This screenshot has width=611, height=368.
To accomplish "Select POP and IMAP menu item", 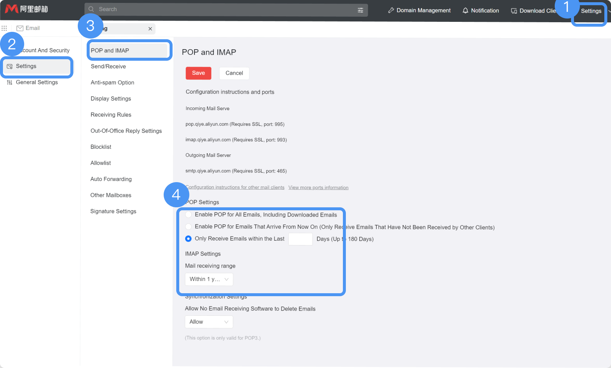I will click(128, 51).
